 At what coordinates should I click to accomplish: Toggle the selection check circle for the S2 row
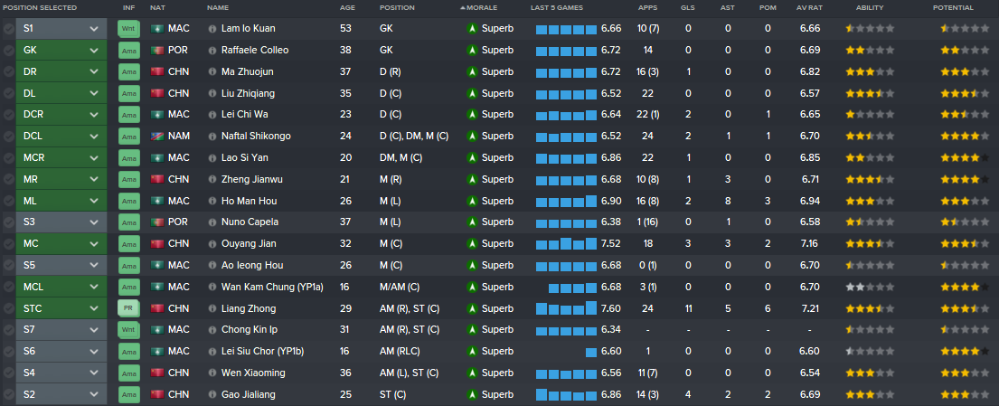pyautogui.click(x=8, y=394)
